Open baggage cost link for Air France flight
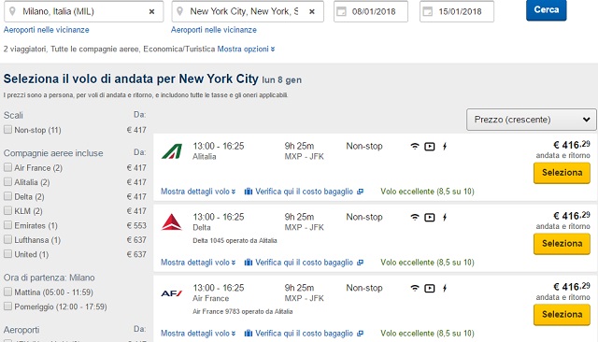The image size is (598, 342). point(304,334)
